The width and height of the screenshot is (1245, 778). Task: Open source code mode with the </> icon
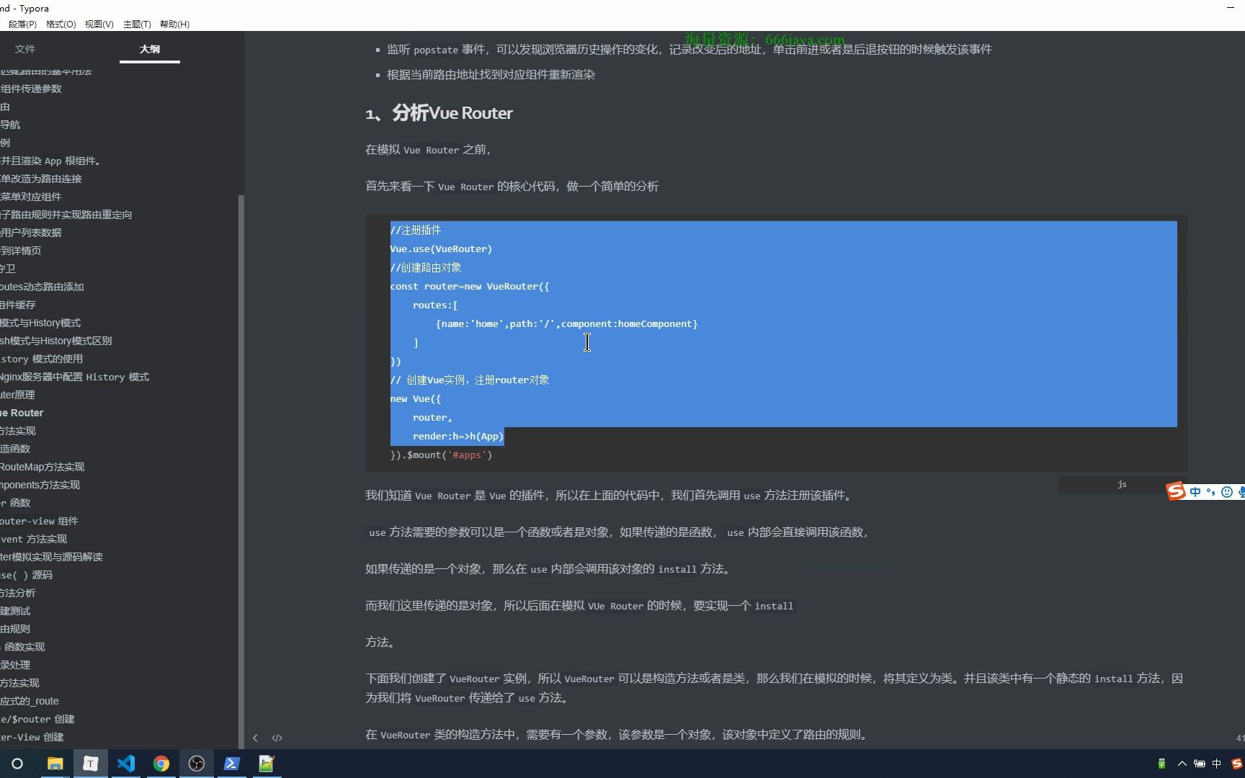(277, 738)
